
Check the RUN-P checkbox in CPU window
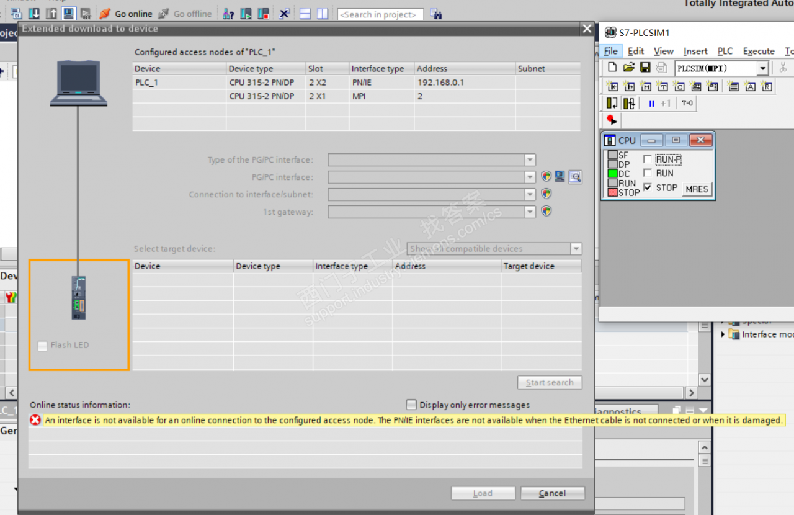pos(648,159)
